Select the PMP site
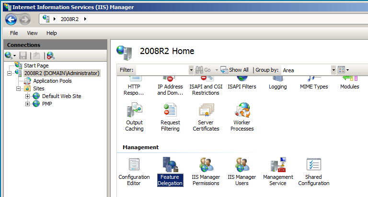 [47, 104]
